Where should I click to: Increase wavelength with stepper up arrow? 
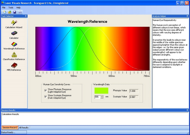coord(102,96)
